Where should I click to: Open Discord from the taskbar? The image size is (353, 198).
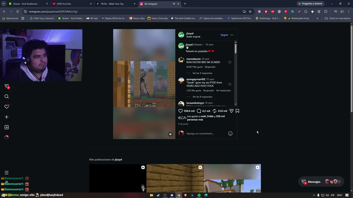(172, 195)
